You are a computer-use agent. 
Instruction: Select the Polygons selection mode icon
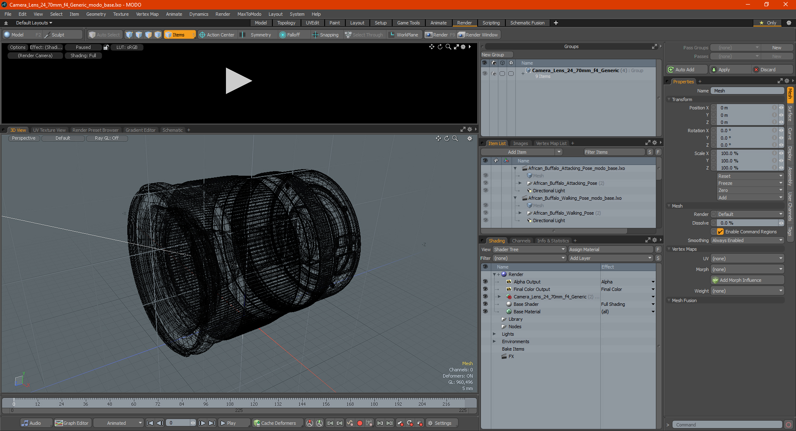pyautogui.click(x=148, y=35)
